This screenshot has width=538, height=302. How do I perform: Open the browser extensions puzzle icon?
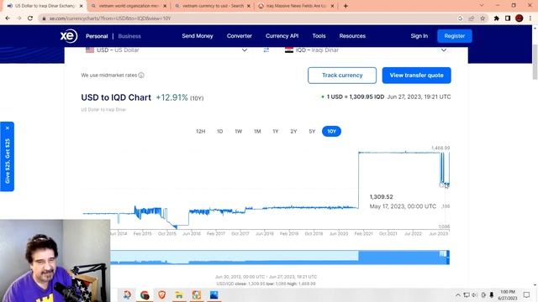tap(497, 18)
